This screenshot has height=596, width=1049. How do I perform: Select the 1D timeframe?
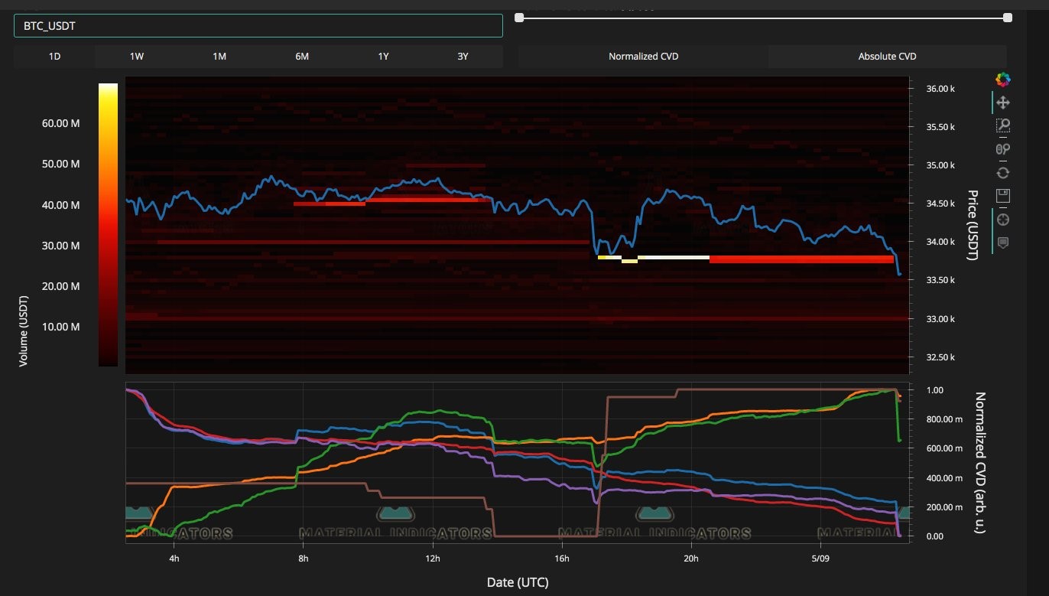click(x=54, y=57)
